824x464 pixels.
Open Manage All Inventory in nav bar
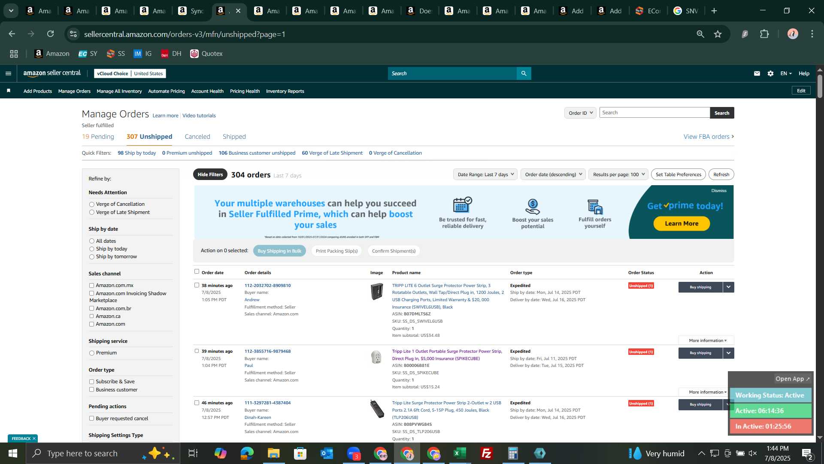tap(119, 91)
